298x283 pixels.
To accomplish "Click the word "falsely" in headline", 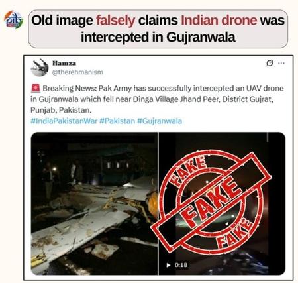I will point(116,20).
